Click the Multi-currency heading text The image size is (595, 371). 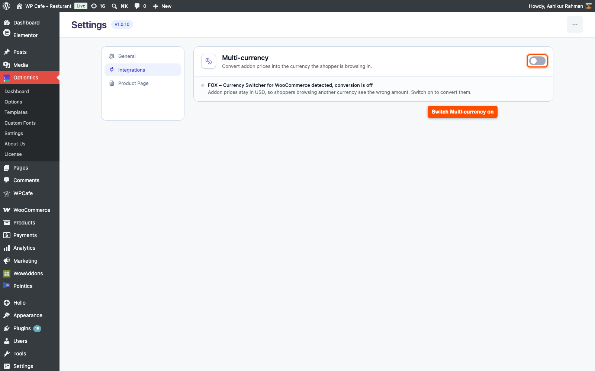coord(245,58)
